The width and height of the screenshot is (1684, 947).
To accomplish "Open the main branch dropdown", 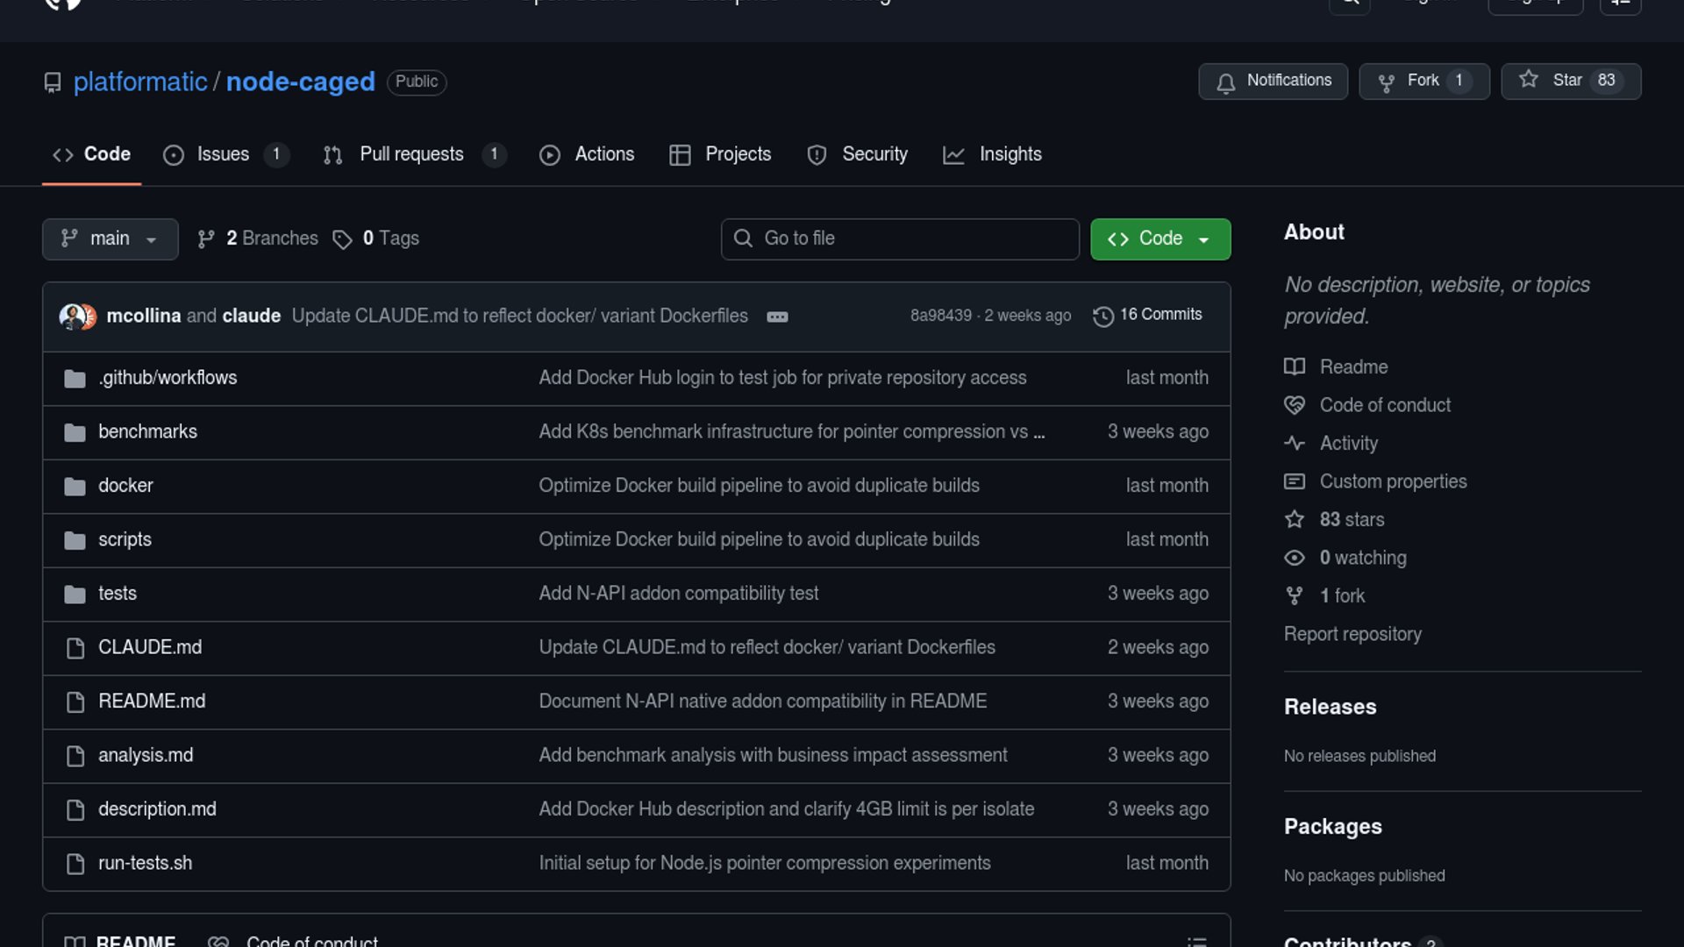I will click(110, 239).
